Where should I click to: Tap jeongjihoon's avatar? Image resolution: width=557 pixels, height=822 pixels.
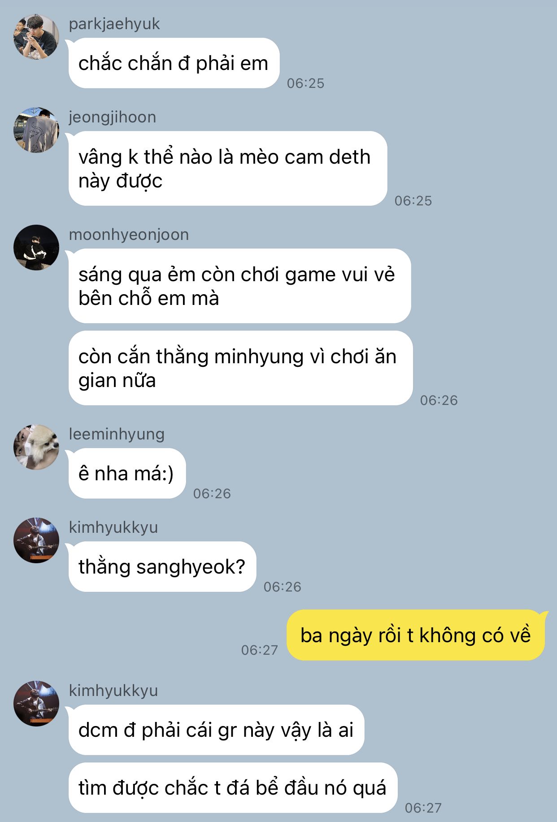click(36, 130)
